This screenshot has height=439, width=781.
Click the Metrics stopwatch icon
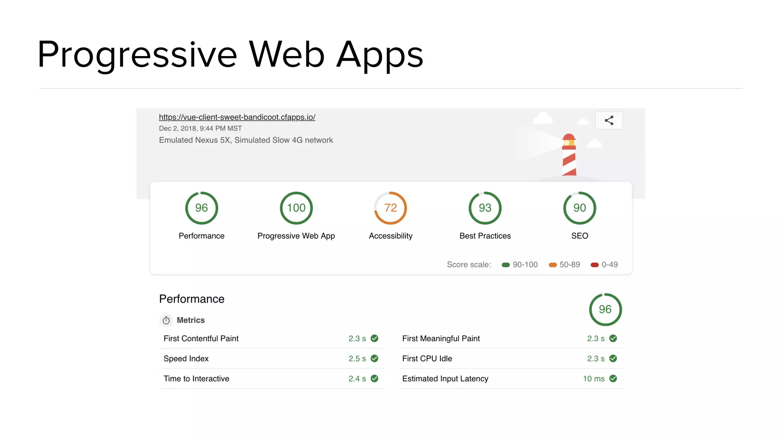(x=166, y=320)
